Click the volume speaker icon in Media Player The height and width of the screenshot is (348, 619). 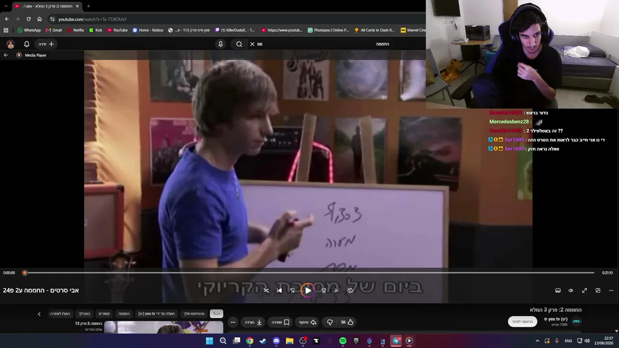[571, 290]
